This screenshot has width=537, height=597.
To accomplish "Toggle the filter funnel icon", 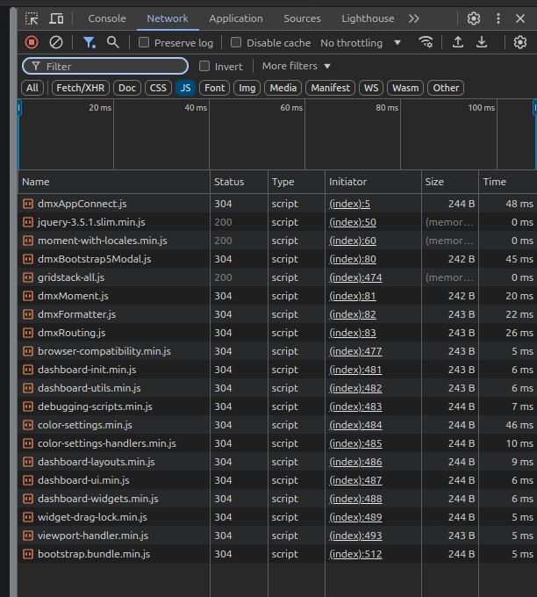I will (89, 42).
